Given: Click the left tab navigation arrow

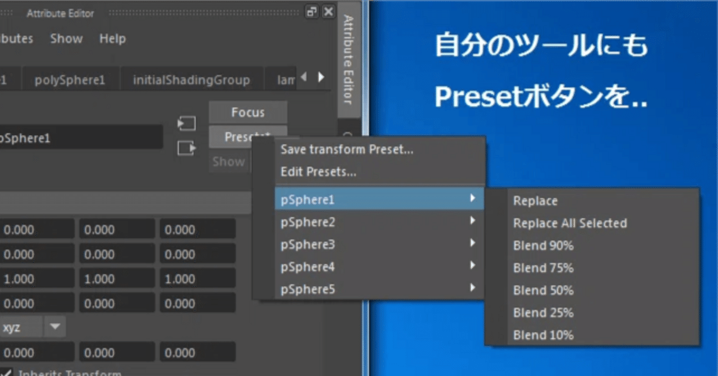Looking at the screenshot, I should click(x=303, y=78).
